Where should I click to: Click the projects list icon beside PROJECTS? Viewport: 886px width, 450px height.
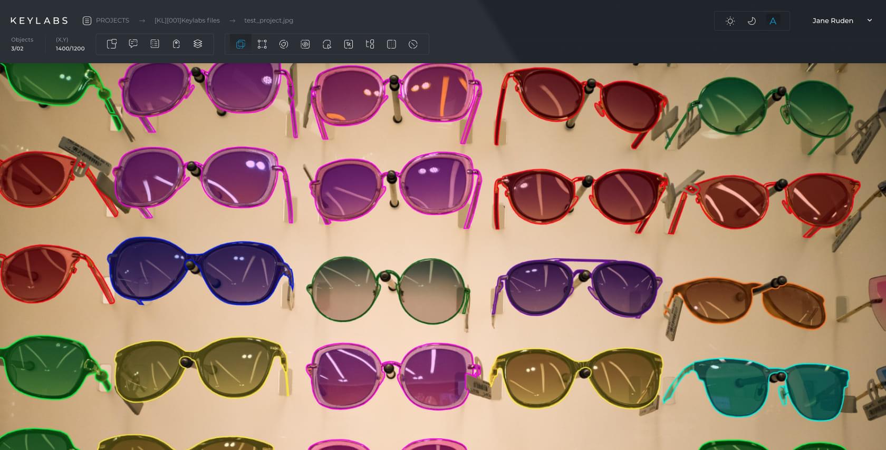pyautogui.click(x=87, y=21)
